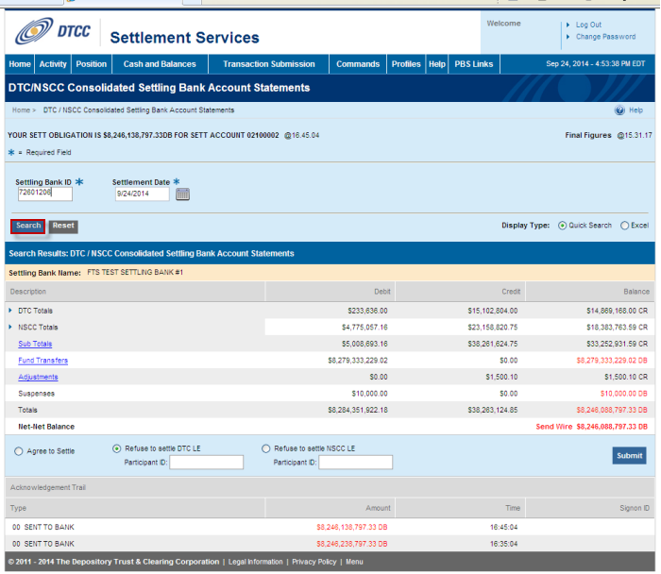The width and height of the screenshot is (661, 574).
Task: Focus the Settlement Date field
Action: tap(143, 194)
